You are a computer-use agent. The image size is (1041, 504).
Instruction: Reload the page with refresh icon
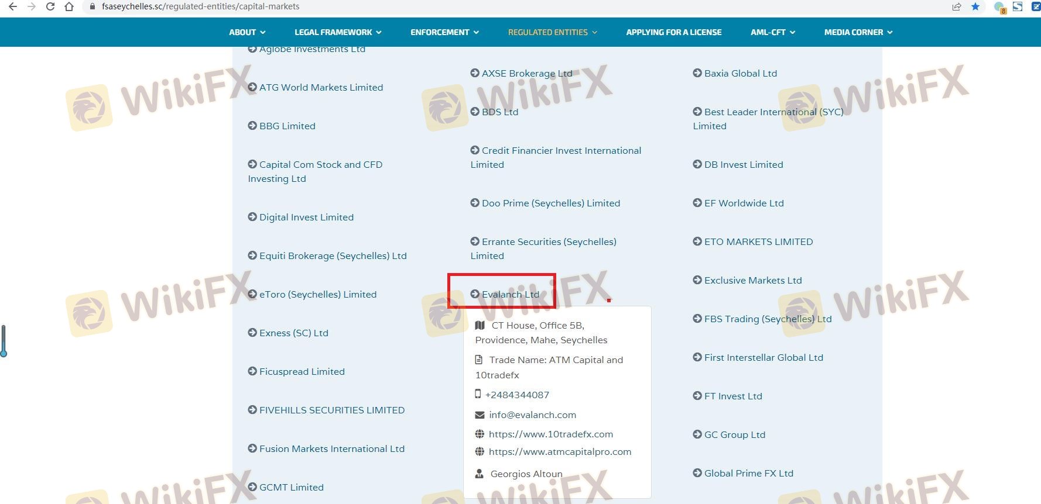pos(50,7)
